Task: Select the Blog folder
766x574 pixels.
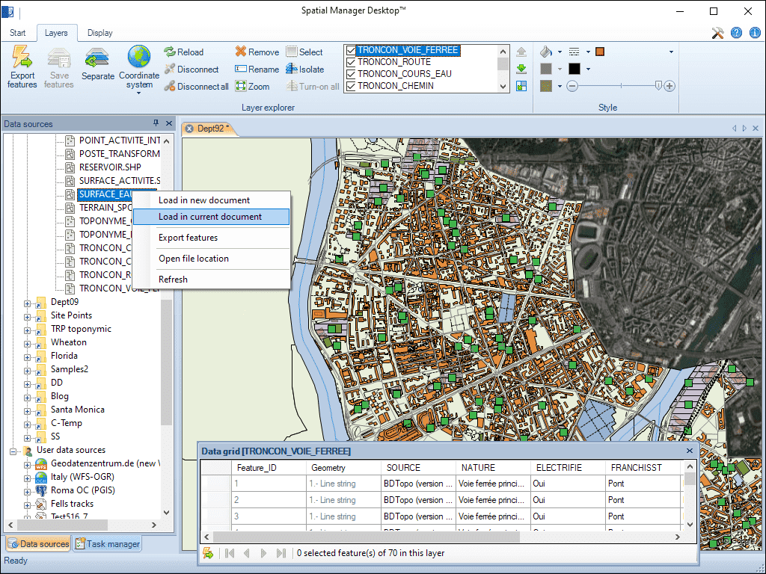Action: 60,396
